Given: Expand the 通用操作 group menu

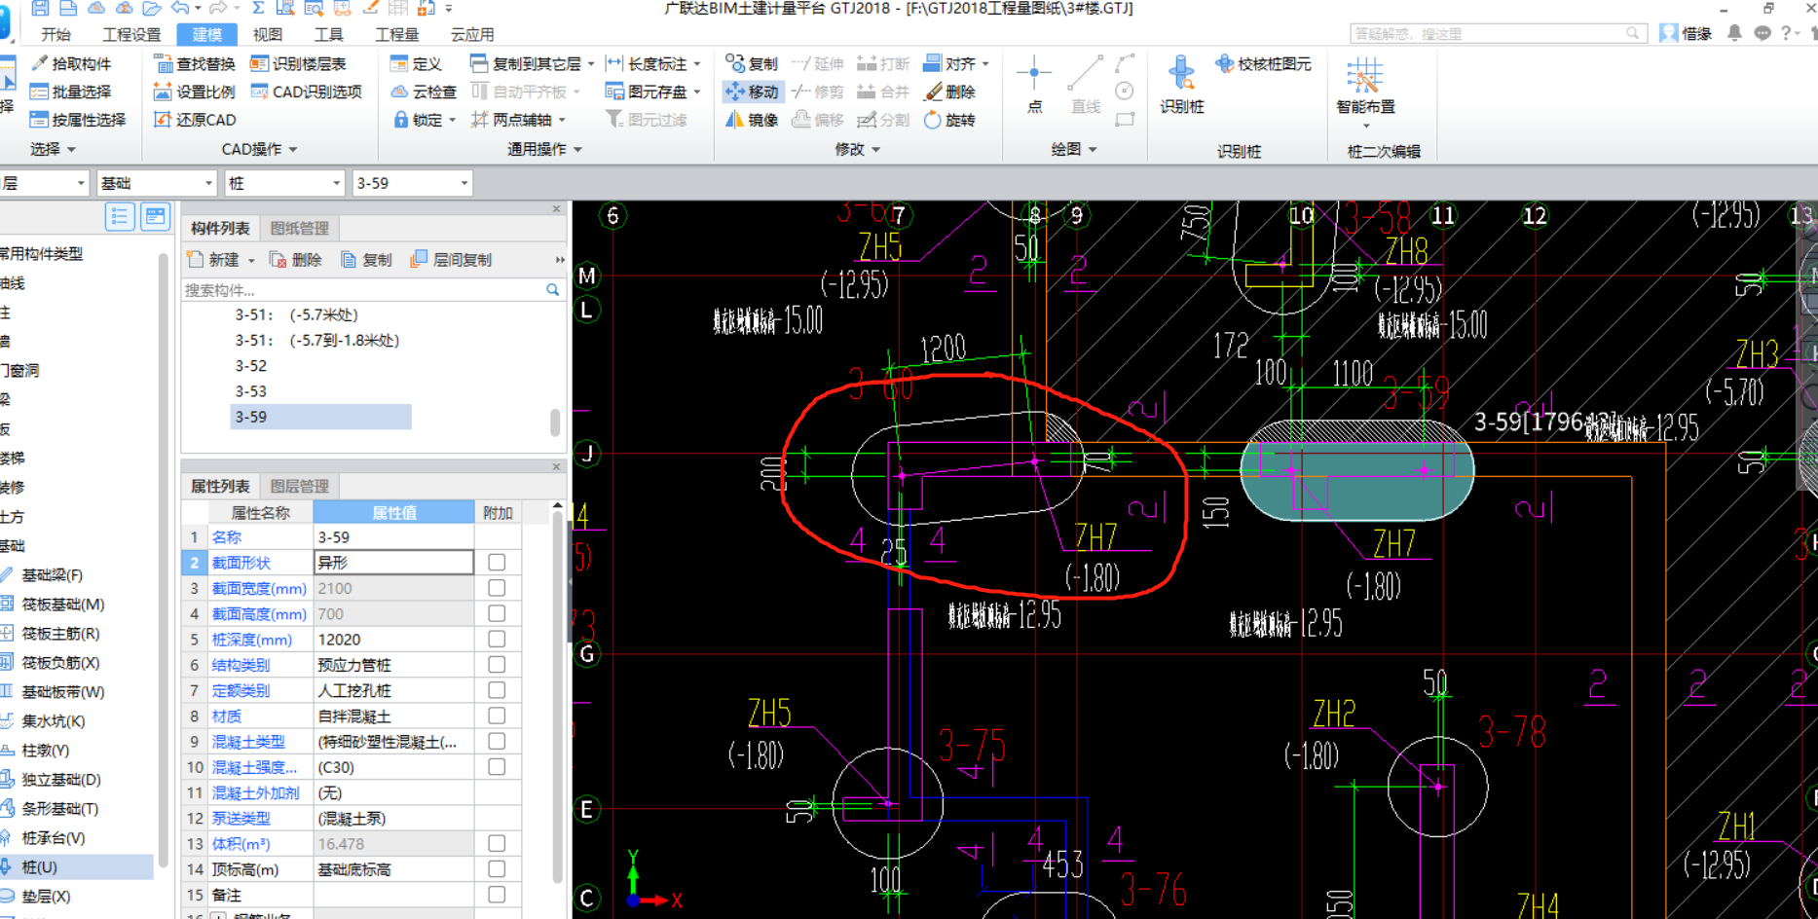Looking at the screenshot, I should [544, 149].
